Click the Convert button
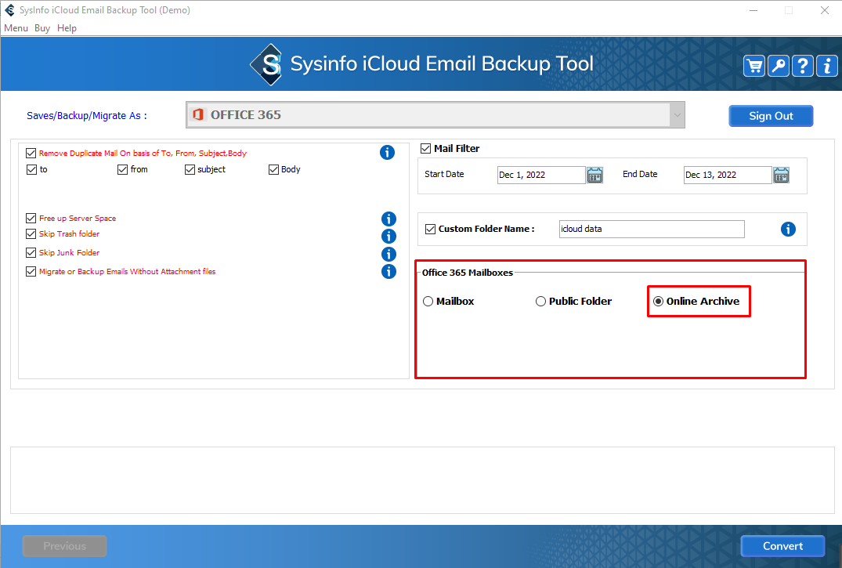 point(782,546)
